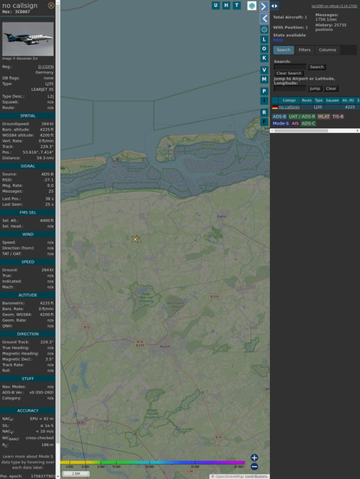Click the LJ35 type cell in table

click(x=318, y=107)
